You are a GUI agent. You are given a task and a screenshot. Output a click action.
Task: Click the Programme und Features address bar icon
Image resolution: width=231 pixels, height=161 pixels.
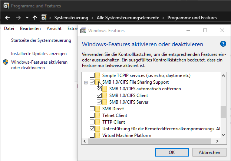coord(44,18)
